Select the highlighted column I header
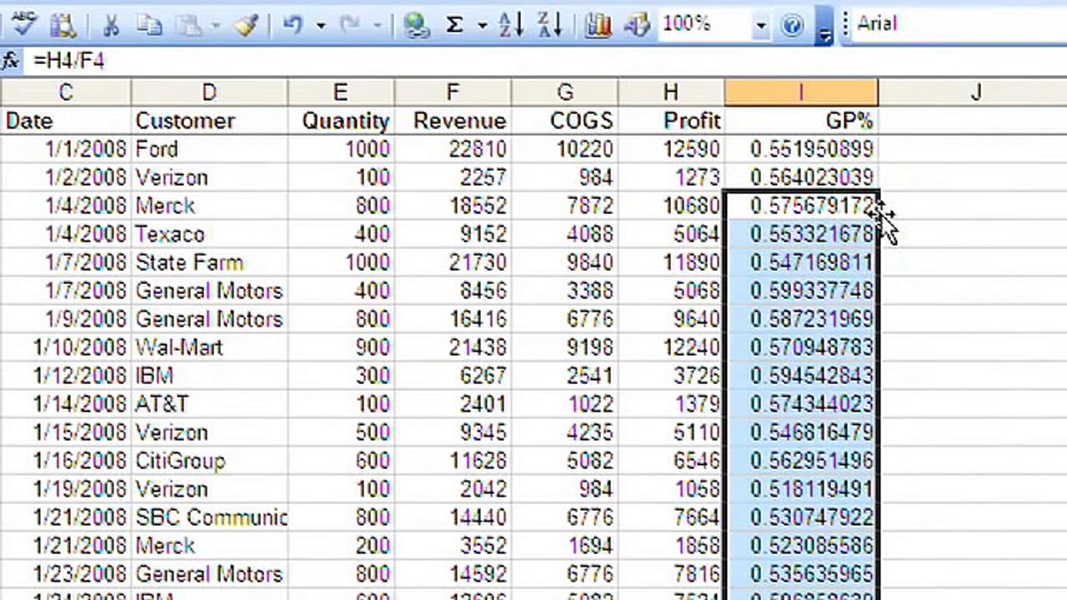The height and width of the screenshot is (600, 1067). pyautogui.click(x=801, y=92)
